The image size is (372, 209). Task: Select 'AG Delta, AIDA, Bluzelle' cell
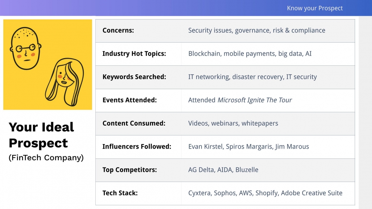pos(223,170)
